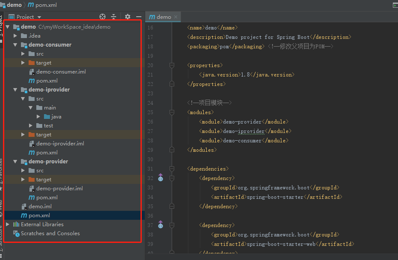398x260 pixels.
Task: Close the demo editor tab
Action: click(x=176, y=17)
